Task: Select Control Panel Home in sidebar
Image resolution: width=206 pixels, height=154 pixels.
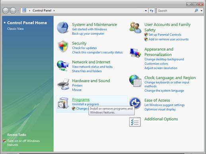Action: pos(27,23)
